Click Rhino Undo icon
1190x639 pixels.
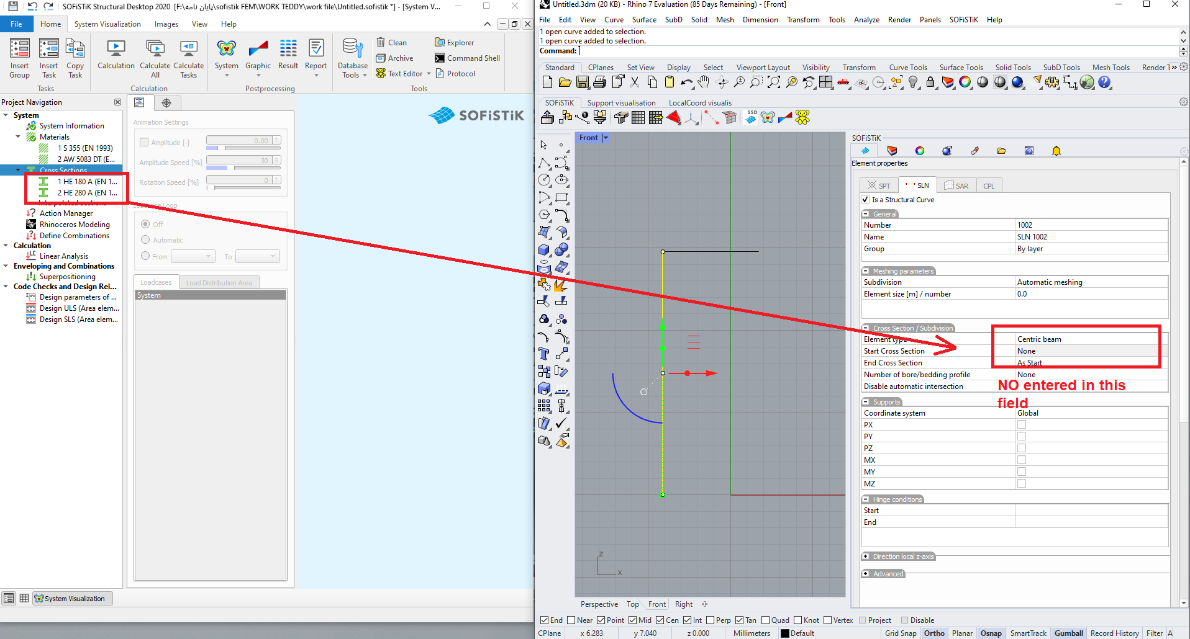tap(687, 82)
